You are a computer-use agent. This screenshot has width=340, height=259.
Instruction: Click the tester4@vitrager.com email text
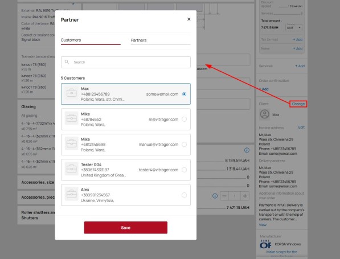[x=158, y=170]
